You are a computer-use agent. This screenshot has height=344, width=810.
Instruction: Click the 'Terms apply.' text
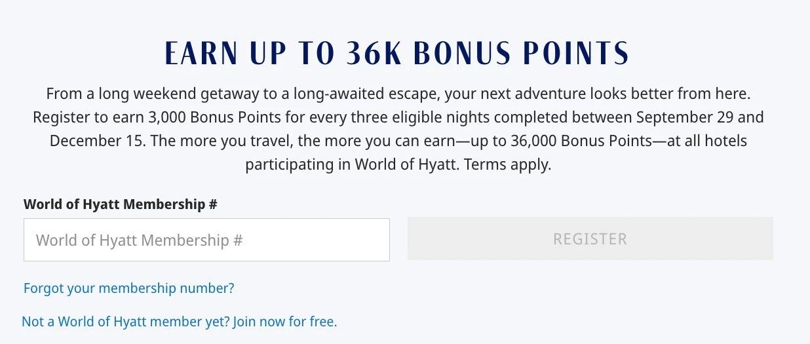tap(509, 164)
